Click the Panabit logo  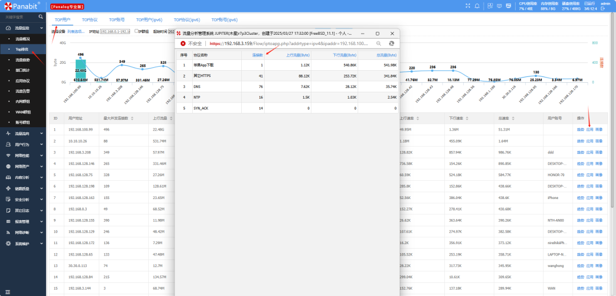pyautogui.click(x=23, y=6)
